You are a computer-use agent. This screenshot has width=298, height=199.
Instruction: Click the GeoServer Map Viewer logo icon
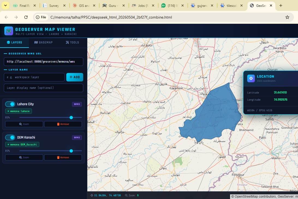point(8,31)
